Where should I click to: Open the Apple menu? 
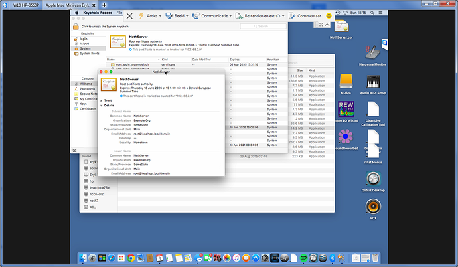[x=76, y=13]
